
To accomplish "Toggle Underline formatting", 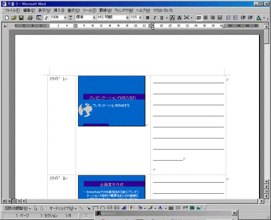I will coord(162,18).
